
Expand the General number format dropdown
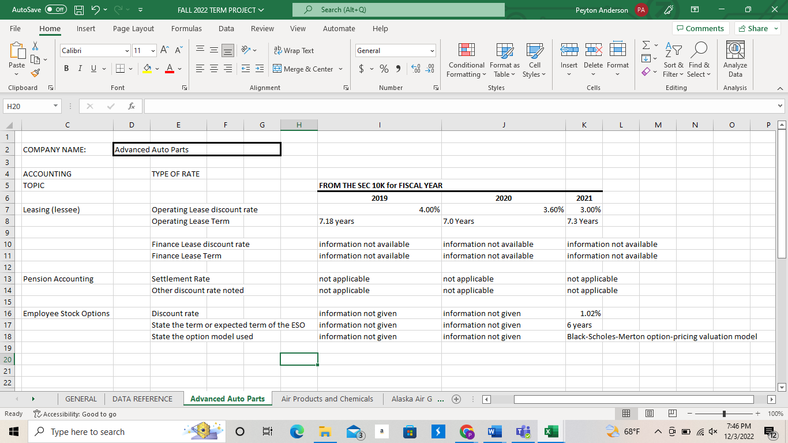tap(431, 51)
